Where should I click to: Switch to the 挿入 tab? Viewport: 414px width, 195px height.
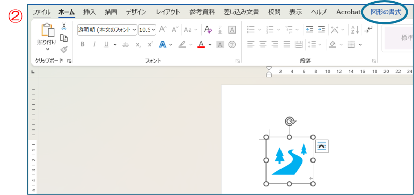tap(90, 12)
